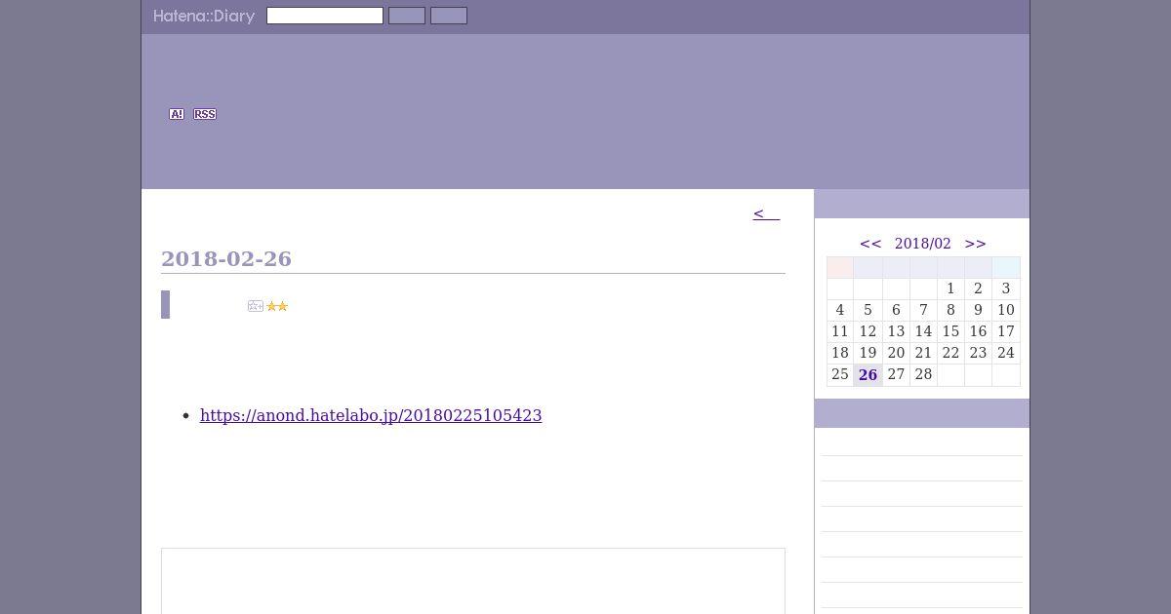Focus the header search input field
1171x614 pixels.
[x=325, y=16]
